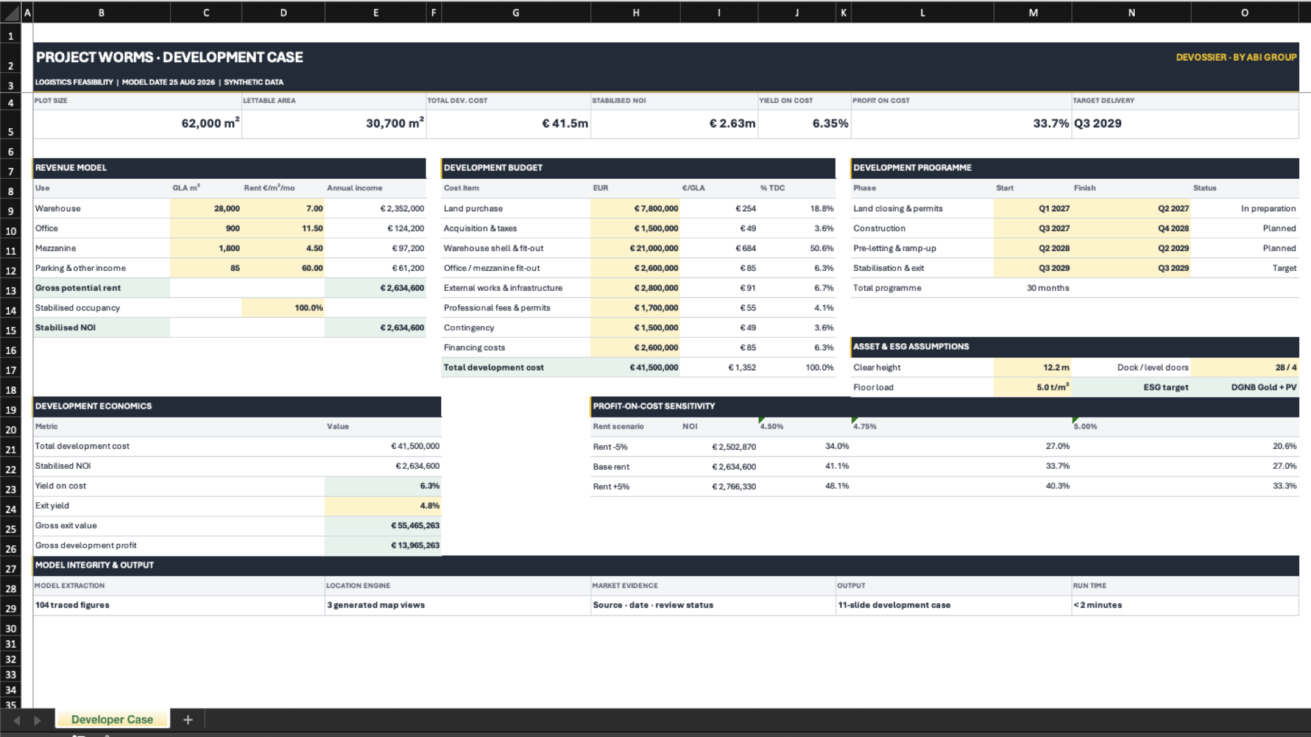Select Gross development profit € 13,965,263

coord(383,545)
